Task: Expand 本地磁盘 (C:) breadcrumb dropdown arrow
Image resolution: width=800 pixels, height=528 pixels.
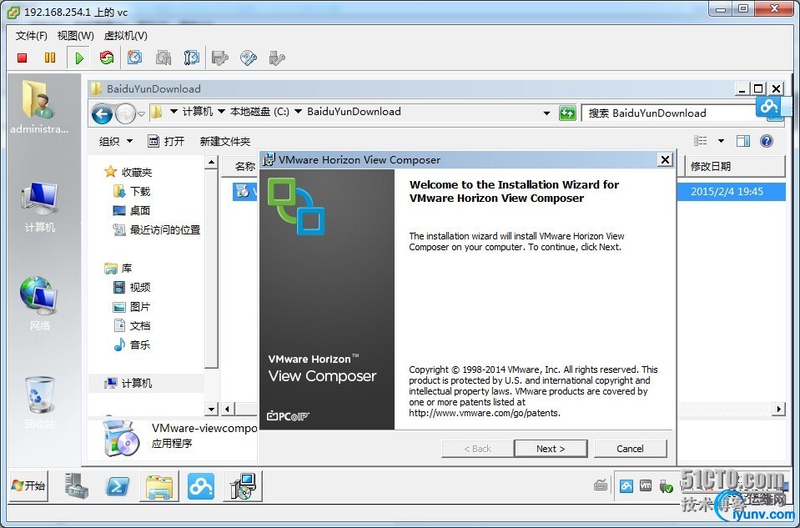Action: point(299,111)
